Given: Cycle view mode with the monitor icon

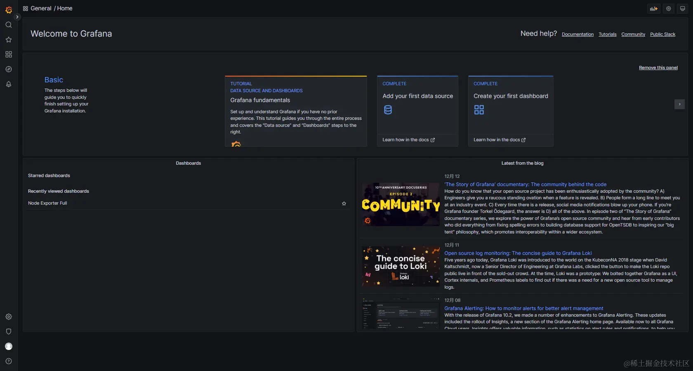Looking at the screenshot, I should click(x=683, y=9).
